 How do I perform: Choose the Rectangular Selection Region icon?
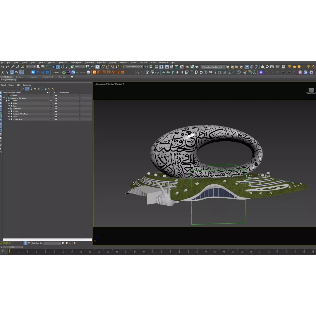click(x=48, y=67)
